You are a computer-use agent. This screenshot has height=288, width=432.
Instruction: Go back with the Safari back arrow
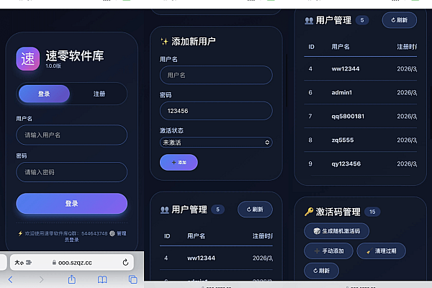(x=11, y=279)
